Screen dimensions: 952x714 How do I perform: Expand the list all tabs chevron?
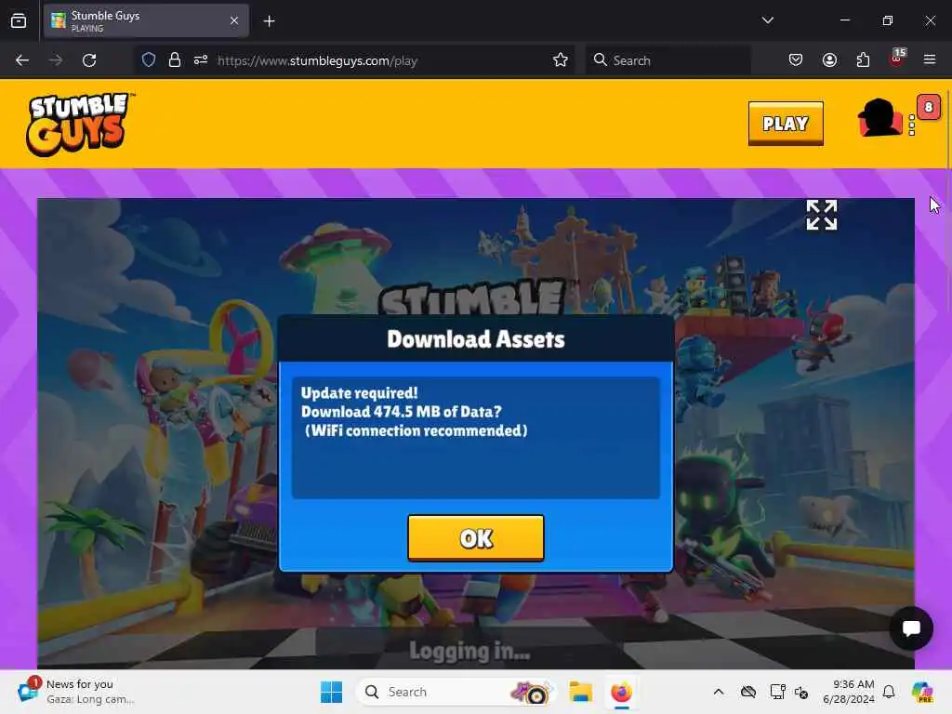click(767, 20)
